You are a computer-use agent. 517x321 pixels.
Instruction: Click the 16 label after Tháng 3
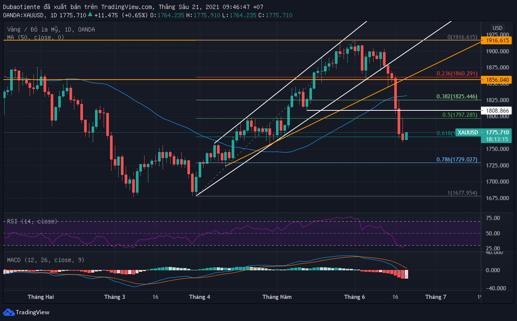pos(155,297)
